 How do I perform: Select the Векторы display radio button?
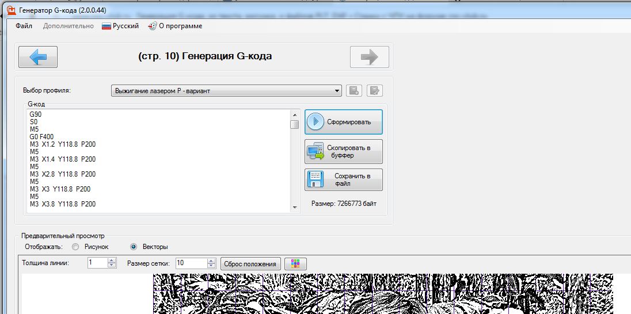click(134, 247)
